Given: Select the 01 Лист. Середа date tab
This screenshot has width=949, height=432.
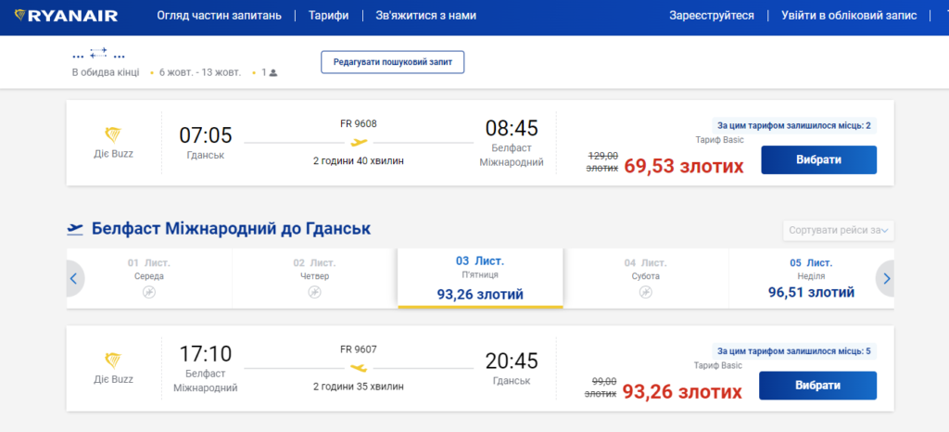Looking at the screenshot, I should [149, 278].
